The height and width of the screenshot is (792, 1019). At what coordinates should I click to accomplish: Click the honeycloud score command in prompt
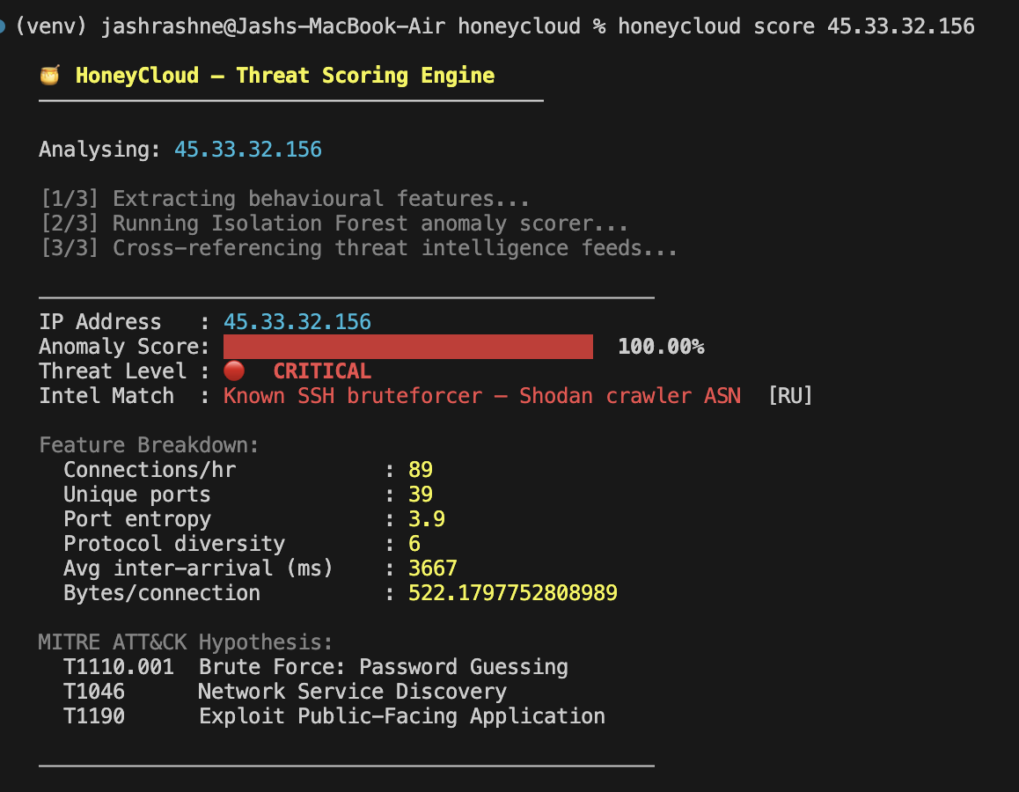[x=796, y=26]
